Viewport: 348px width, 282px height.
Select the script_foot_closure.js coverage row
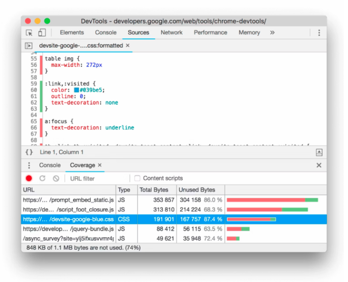pos(174,210)
